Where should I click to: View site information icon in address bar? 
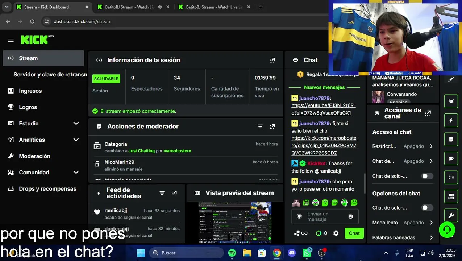coord(47,21)
